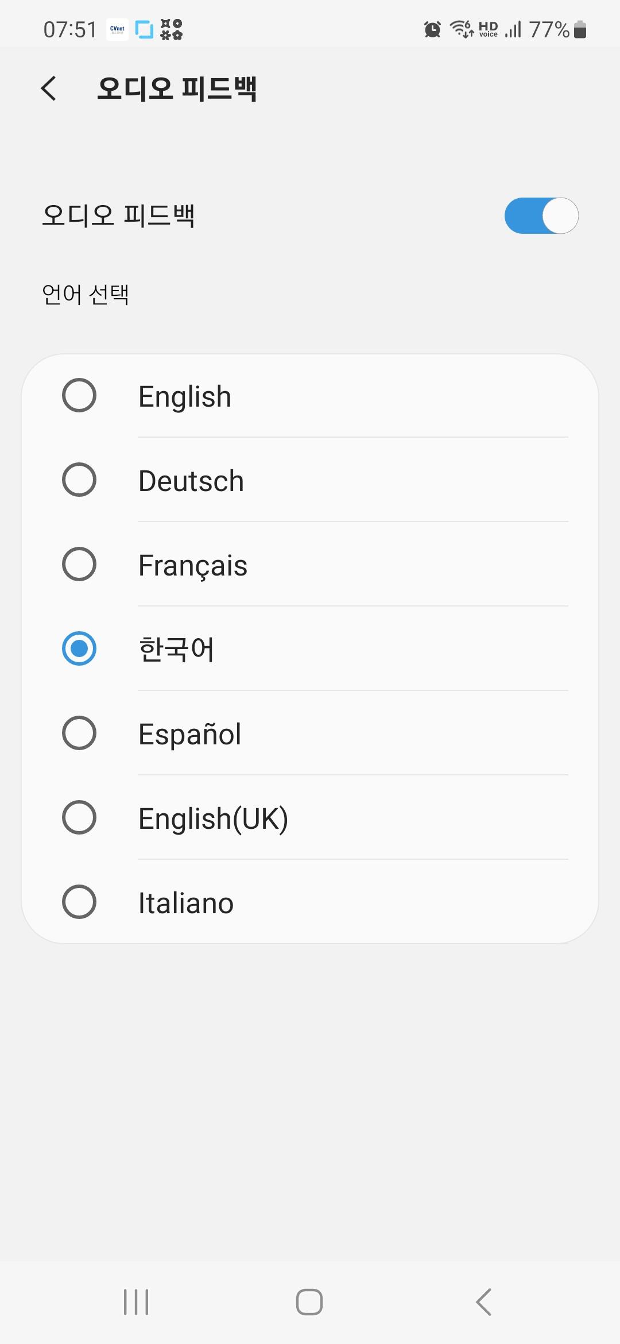This screenshot has height=1344, width=620.
Task: Open recent apps navigation button
Action: [136, 1301]
